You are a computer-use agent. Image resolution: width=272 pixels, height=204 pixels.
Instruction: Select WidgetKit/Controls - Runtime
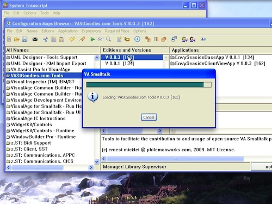click(40, 131)
